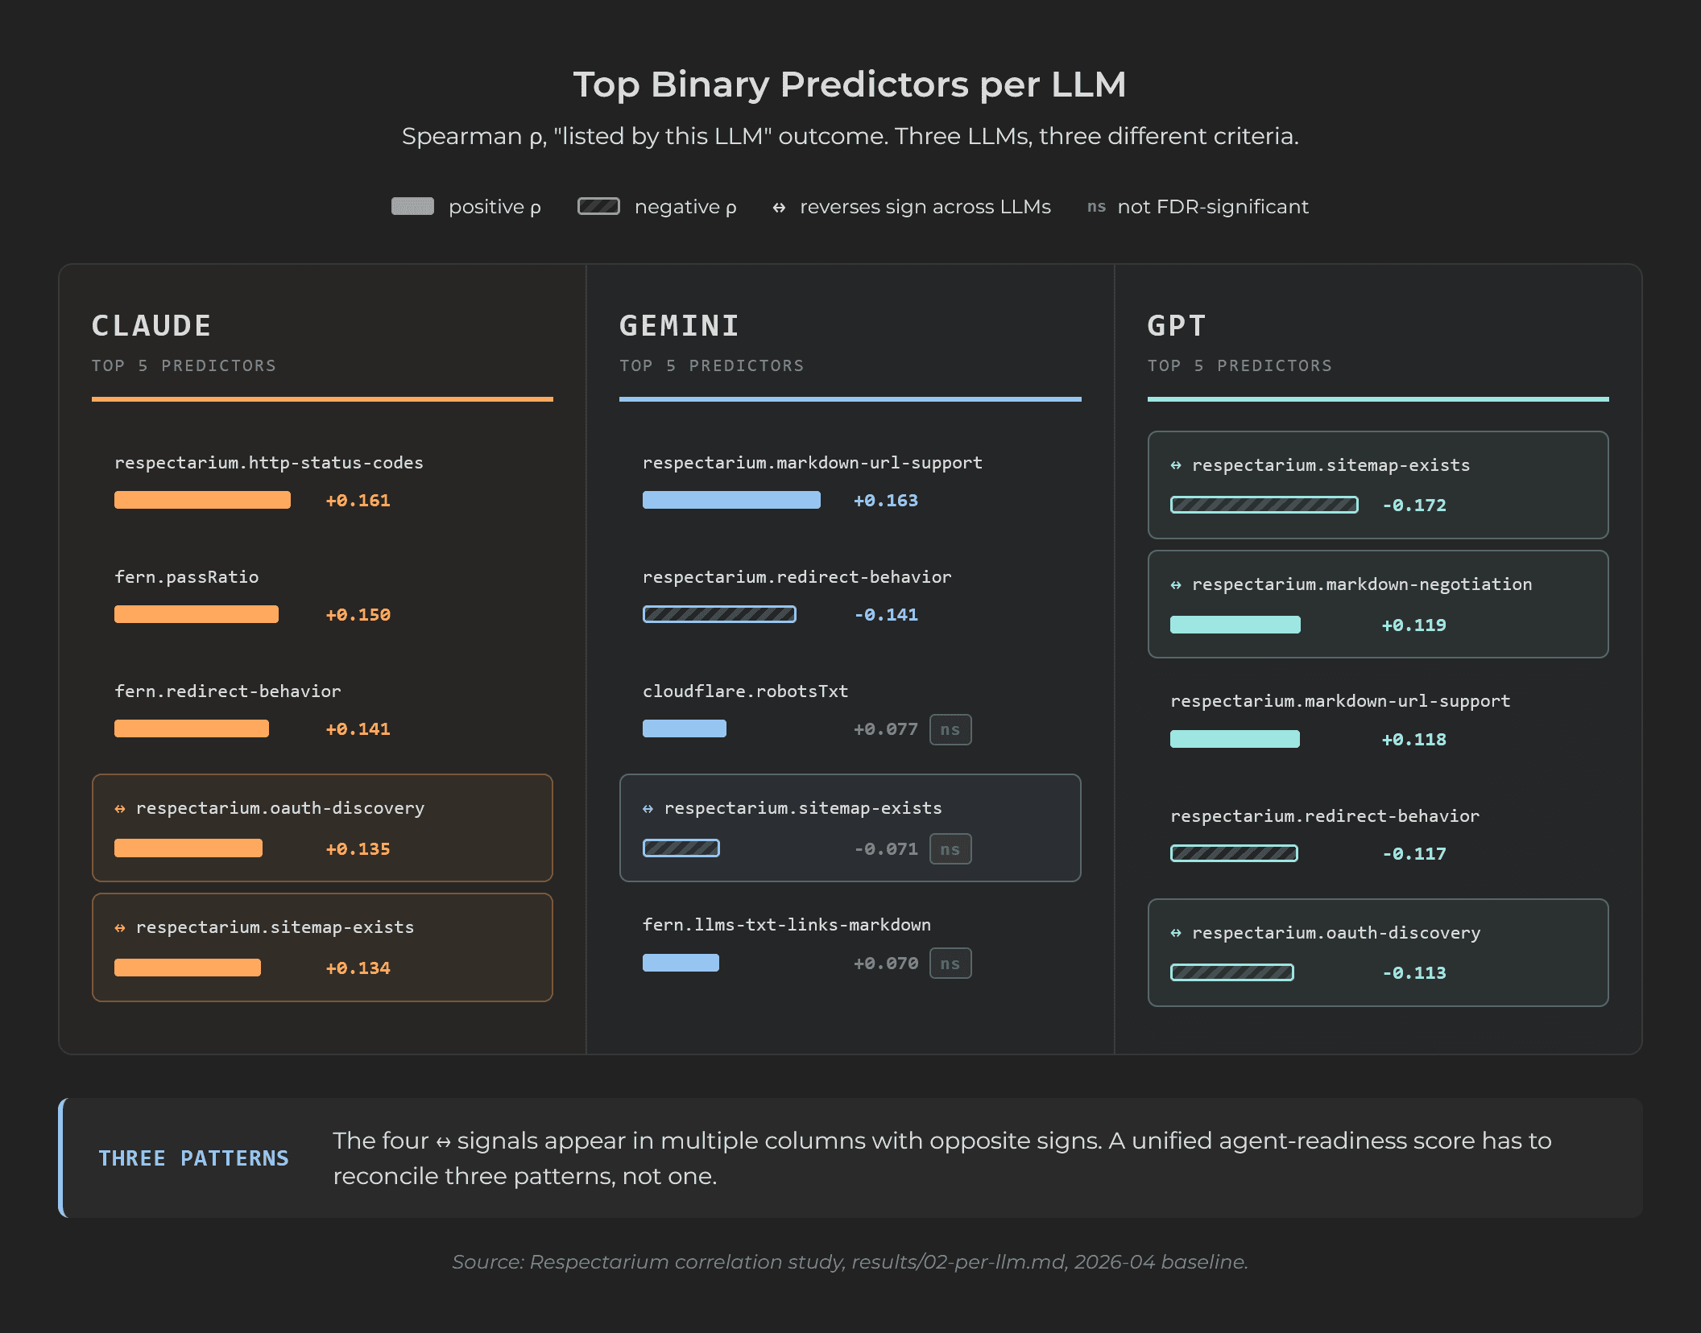Viewport: 1701px width, 1333px height.
Task: Click the reverses-sign arrow icon in the legend
Action: pos(779,208)
